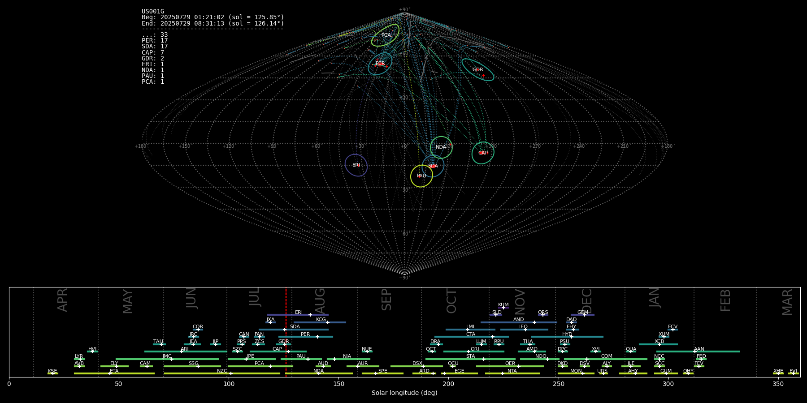Image resolution: width=807 pixels, height=403 pixels.
Task: Click the 'GDR: 2' legend count
Action: point(153,59)
